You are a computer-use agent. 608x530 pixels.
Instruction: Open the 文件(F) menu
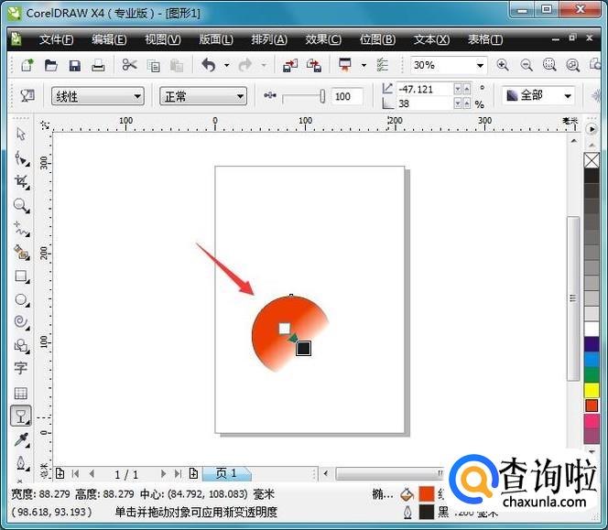[x=56, y=39]
